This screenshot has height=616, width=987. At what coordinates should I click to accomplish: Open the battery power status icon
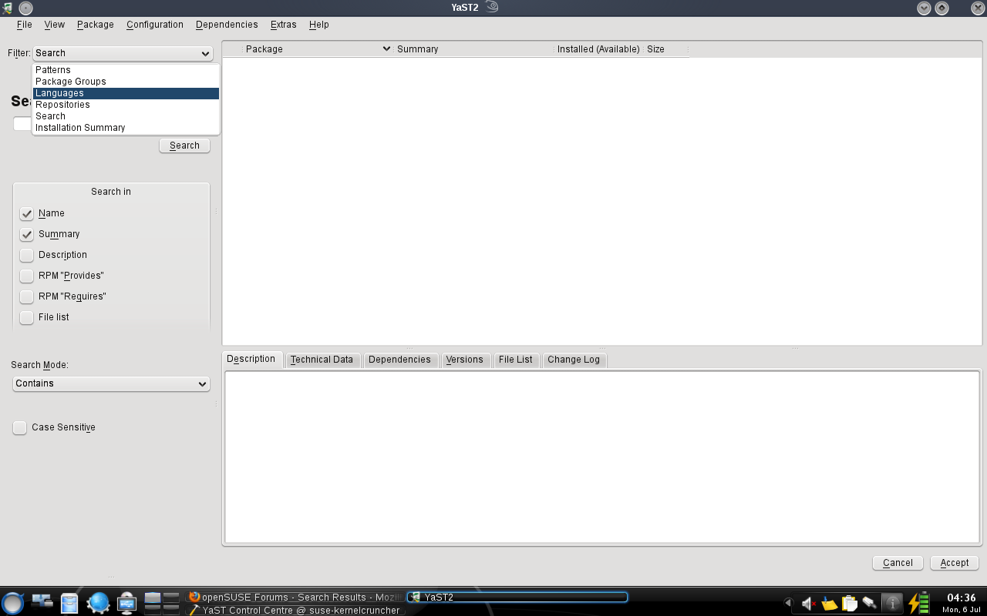pyautogui.click(x=918, y=603)
